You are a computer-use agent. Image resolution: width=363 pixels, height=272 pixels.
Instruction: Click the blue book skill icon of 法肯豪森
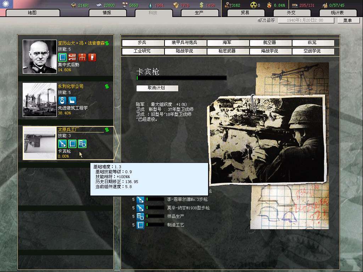[62, 57]
